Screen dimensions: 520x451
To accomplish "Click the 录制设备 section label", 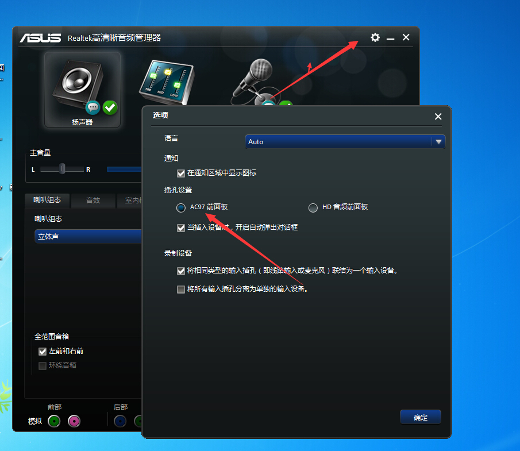I will (178, 253).
